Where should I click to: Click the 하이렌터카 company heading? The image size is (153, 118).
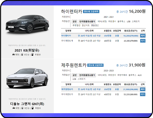(x=71, y=12)
